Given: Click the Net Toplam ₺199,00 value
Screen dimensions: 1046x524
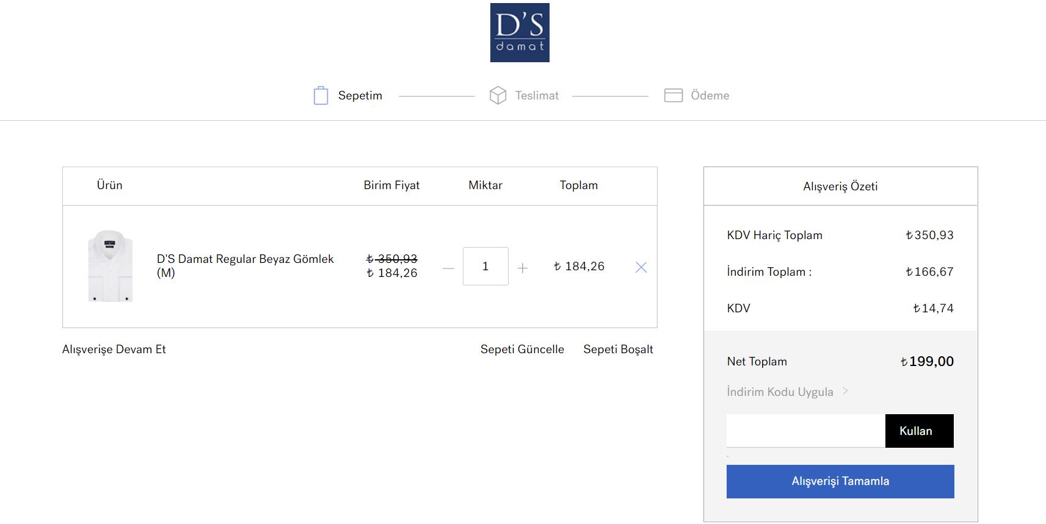Looking at the screenshot, I should point(927,361).
